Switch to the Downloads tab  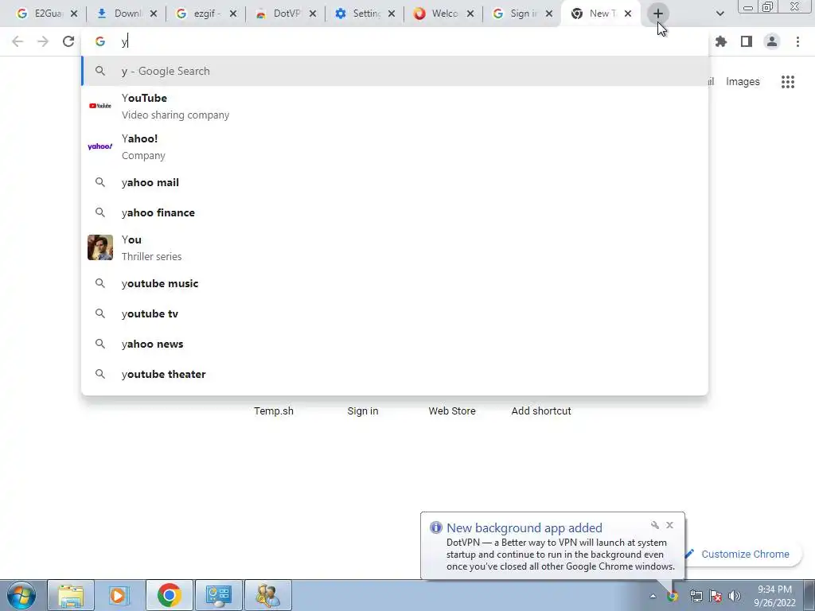119,14
